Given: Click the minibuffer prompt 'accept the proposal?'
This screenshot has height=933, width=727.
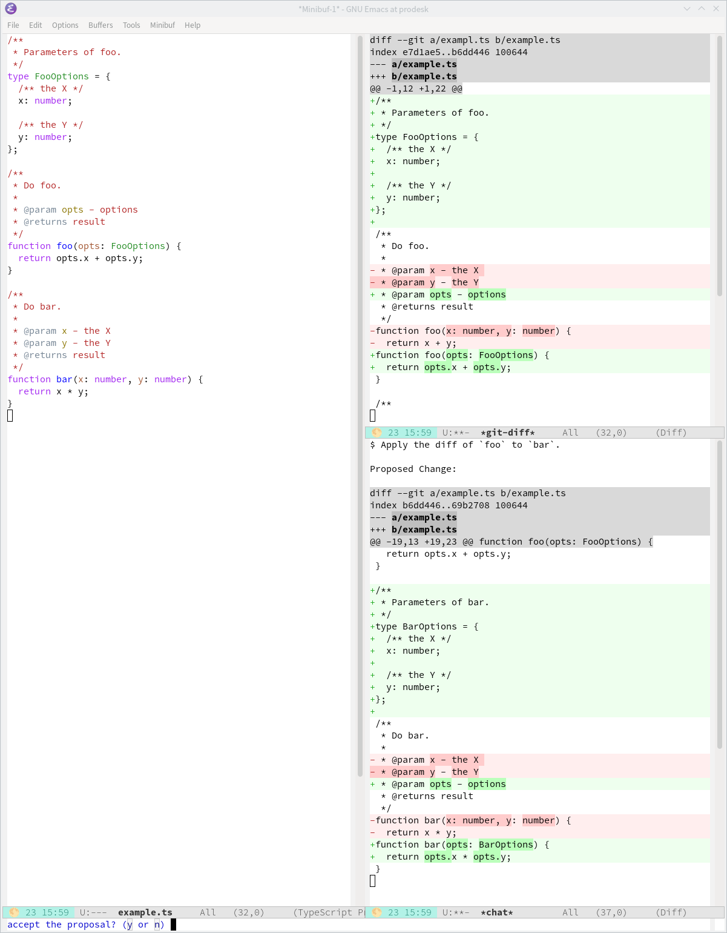Looking at the screenshot, I should (x=62, y=925).
